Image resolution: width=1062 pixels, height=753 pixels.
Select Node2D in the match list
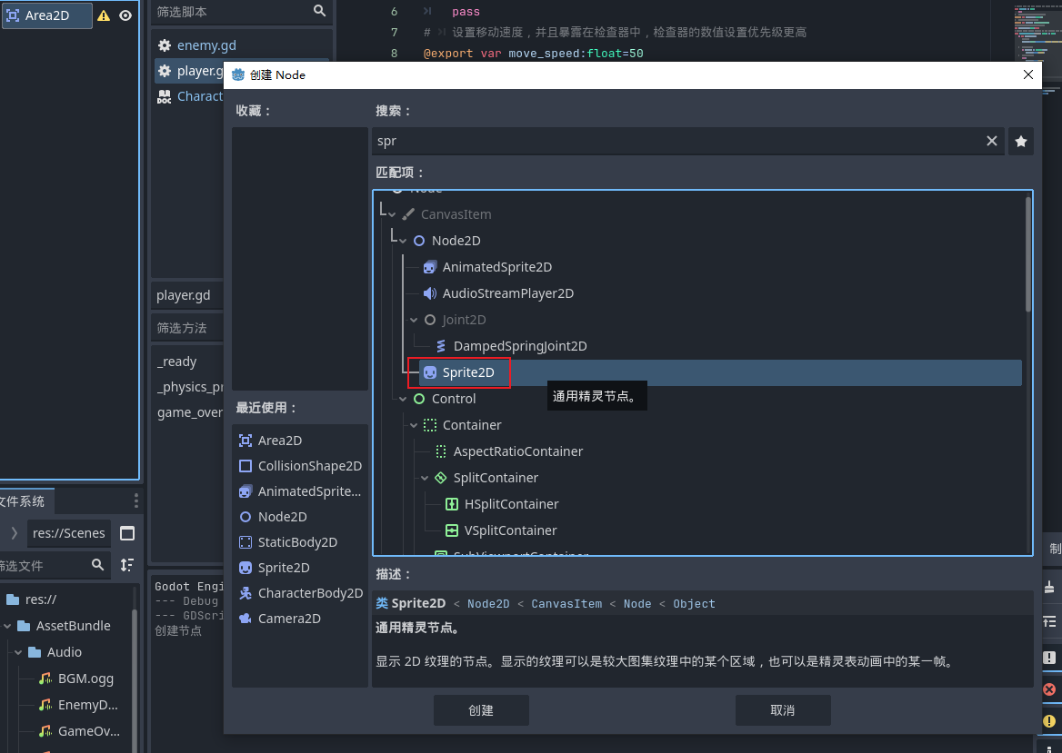pyautogui.click(x=456, y=240)
